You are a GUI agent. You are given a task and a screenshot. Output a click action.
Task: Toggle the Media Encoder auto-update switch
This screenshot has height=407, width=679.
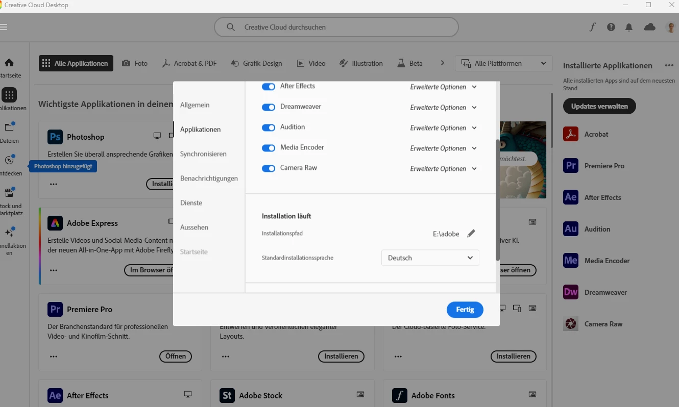[269, 148]
